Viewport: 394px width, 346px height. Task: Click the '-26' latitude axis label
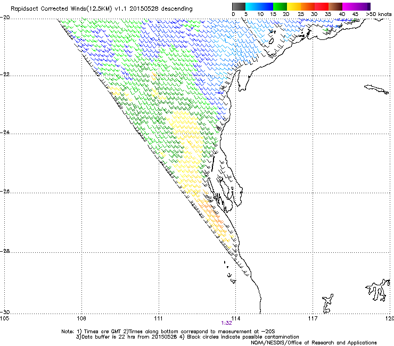click(5, 192)
